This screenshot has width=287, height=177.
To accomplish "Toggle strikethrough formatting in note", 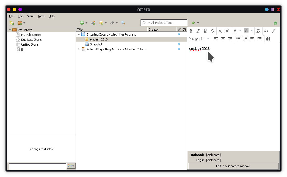I will point(212,31).
